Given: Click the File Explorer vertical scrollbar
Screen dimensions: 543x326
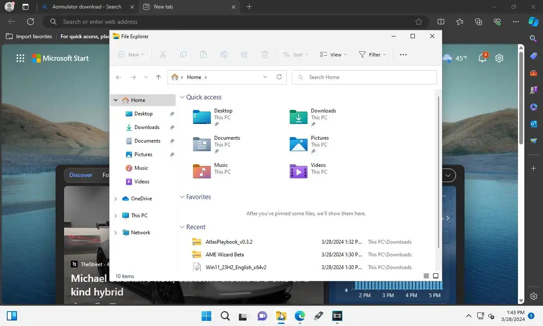Looking at the screenshot, I should coord(438,171).
